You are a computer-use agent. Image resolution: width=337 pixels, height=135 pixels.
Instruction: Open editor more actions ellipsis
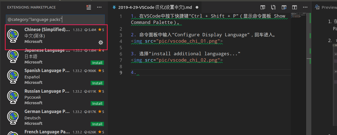click(305, 7)
